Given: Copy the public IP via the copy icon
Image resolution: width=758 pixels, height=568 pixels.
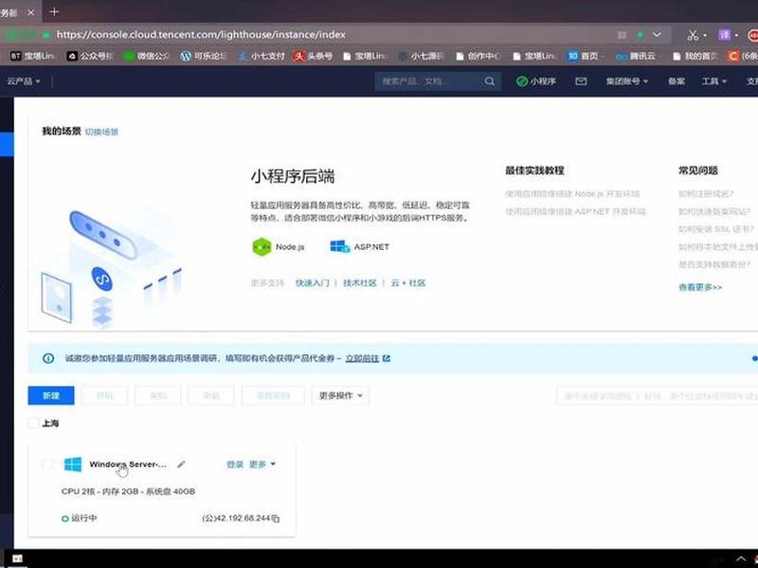Looking at the screenshot, I should [x=276, y=519].
